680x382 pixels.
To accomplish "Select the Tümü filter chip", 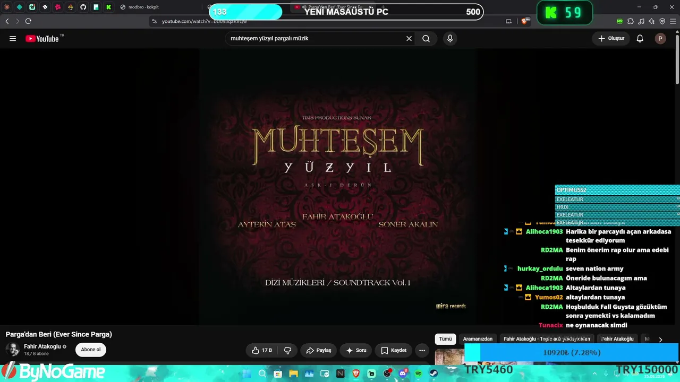I will pyautogui.click(x=445, y=339).
